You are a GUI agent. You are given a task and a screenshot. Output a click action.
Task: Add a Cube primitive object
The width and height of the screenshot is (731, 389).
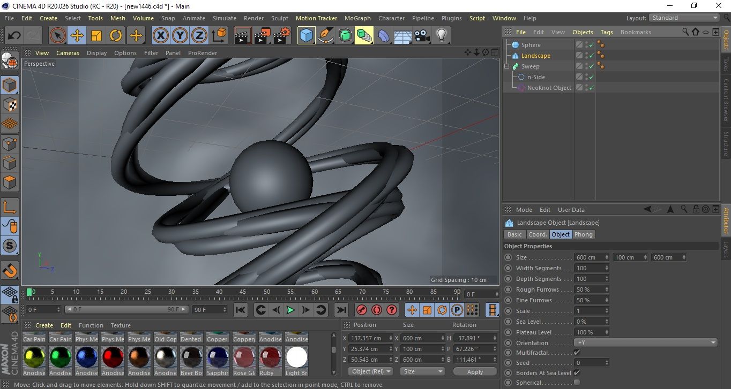pos(306,36)
